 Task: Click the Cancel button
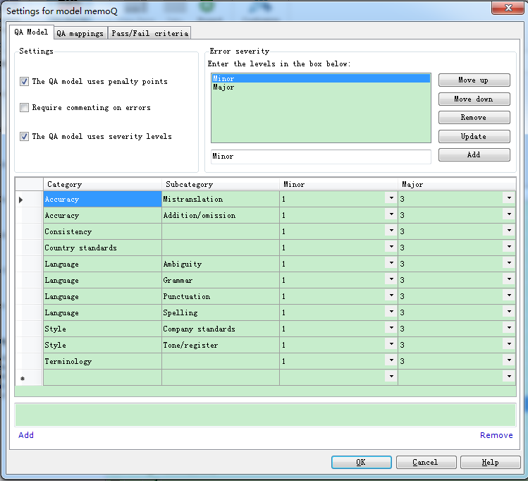click(x=426, y=462)
